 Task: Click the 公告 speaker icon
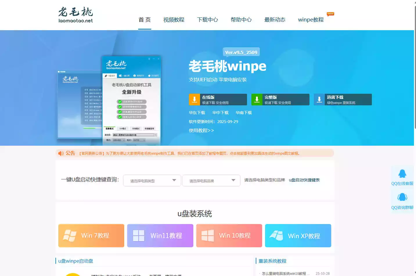point(61,153)
